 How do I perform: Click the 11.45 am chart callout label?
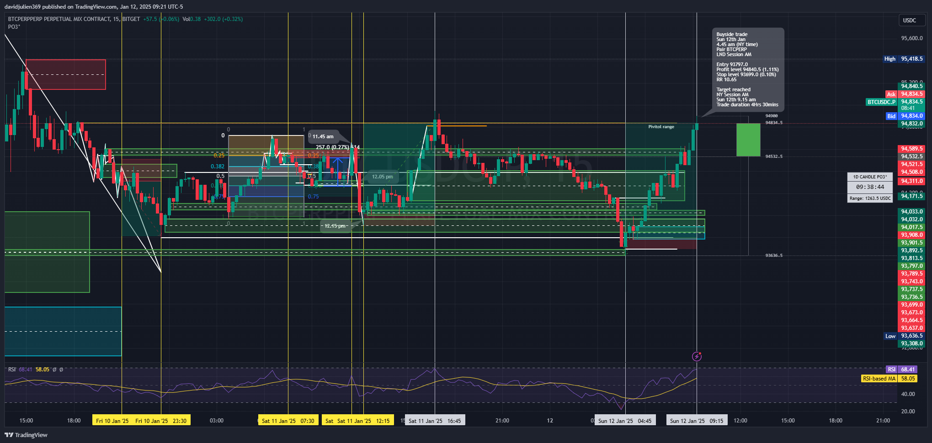point(323,136)
